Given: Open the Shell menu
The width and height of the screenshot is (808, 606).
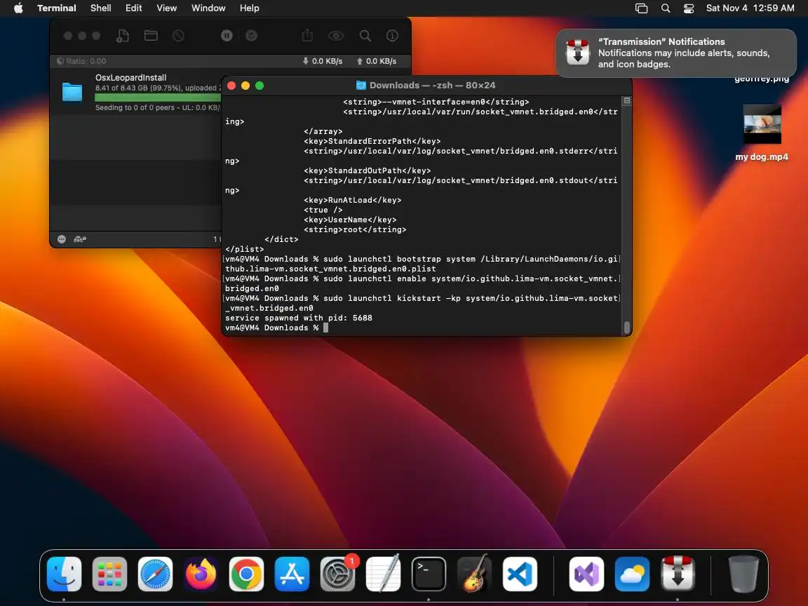Looking at the screenshot, I should coord(100,8).
